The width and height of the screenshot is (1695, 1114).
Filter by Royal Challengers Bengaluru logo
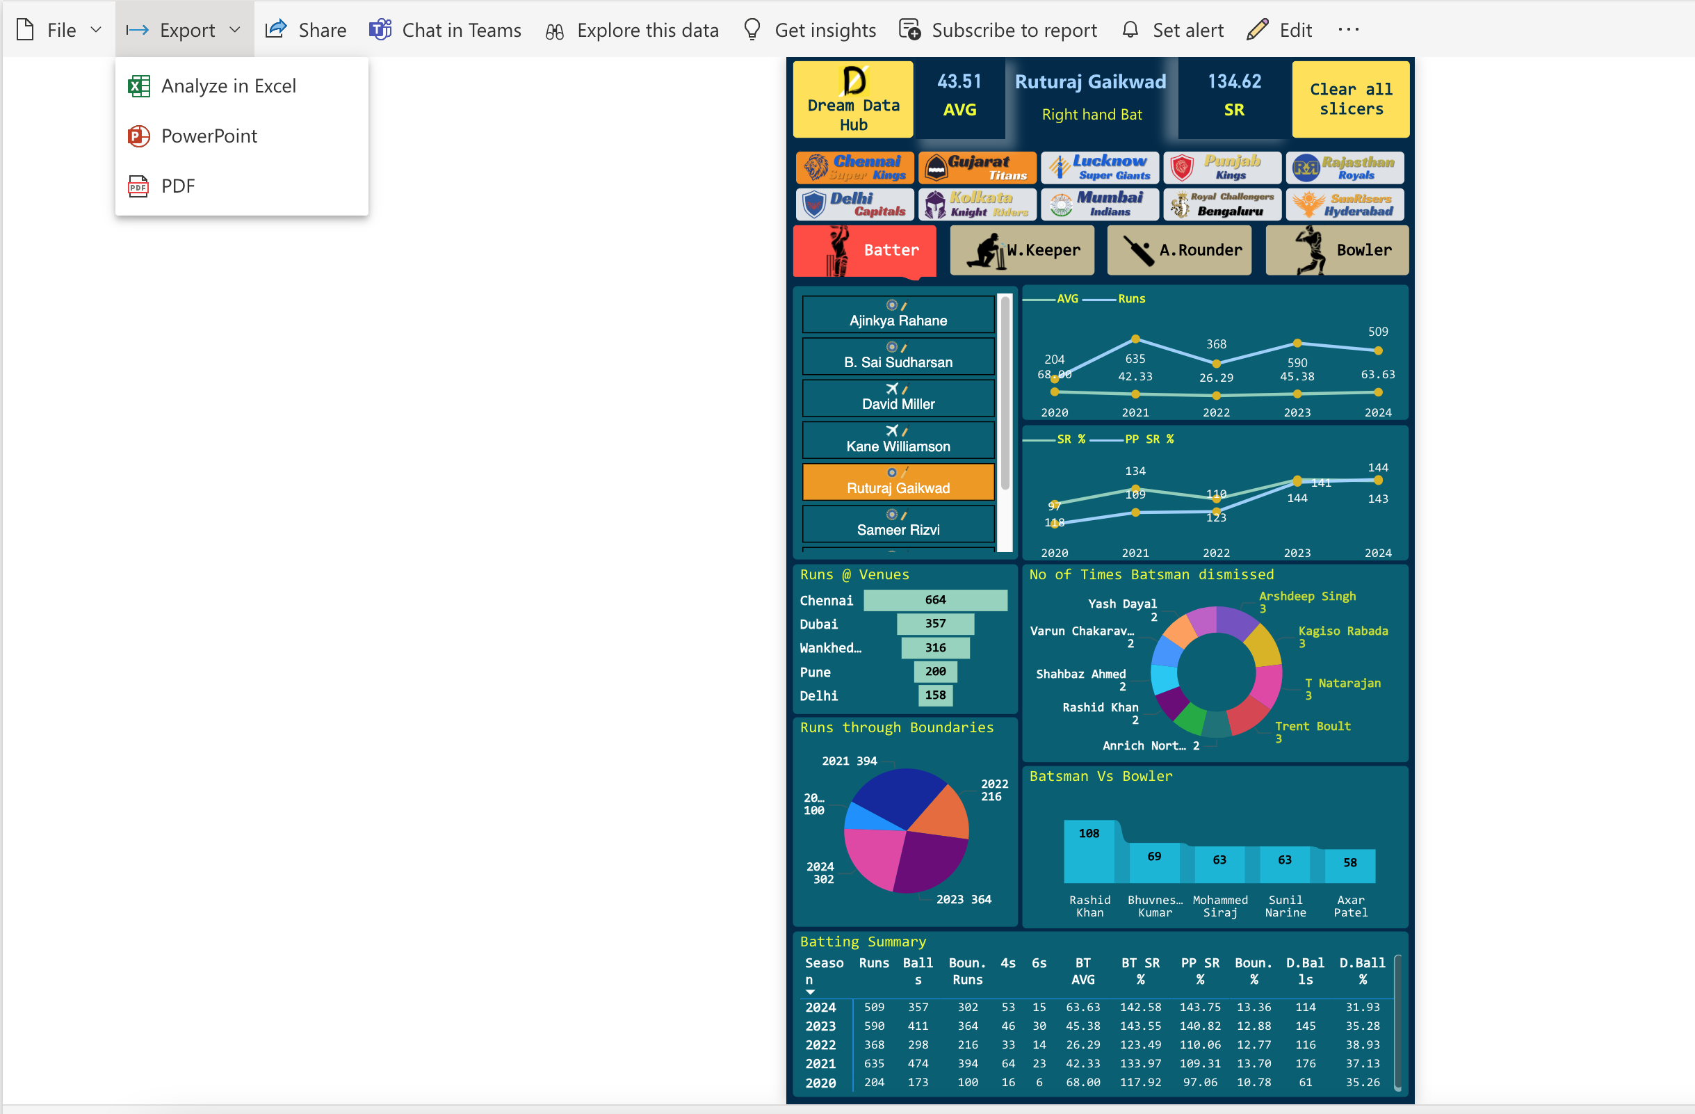[x=1222, y=204]
